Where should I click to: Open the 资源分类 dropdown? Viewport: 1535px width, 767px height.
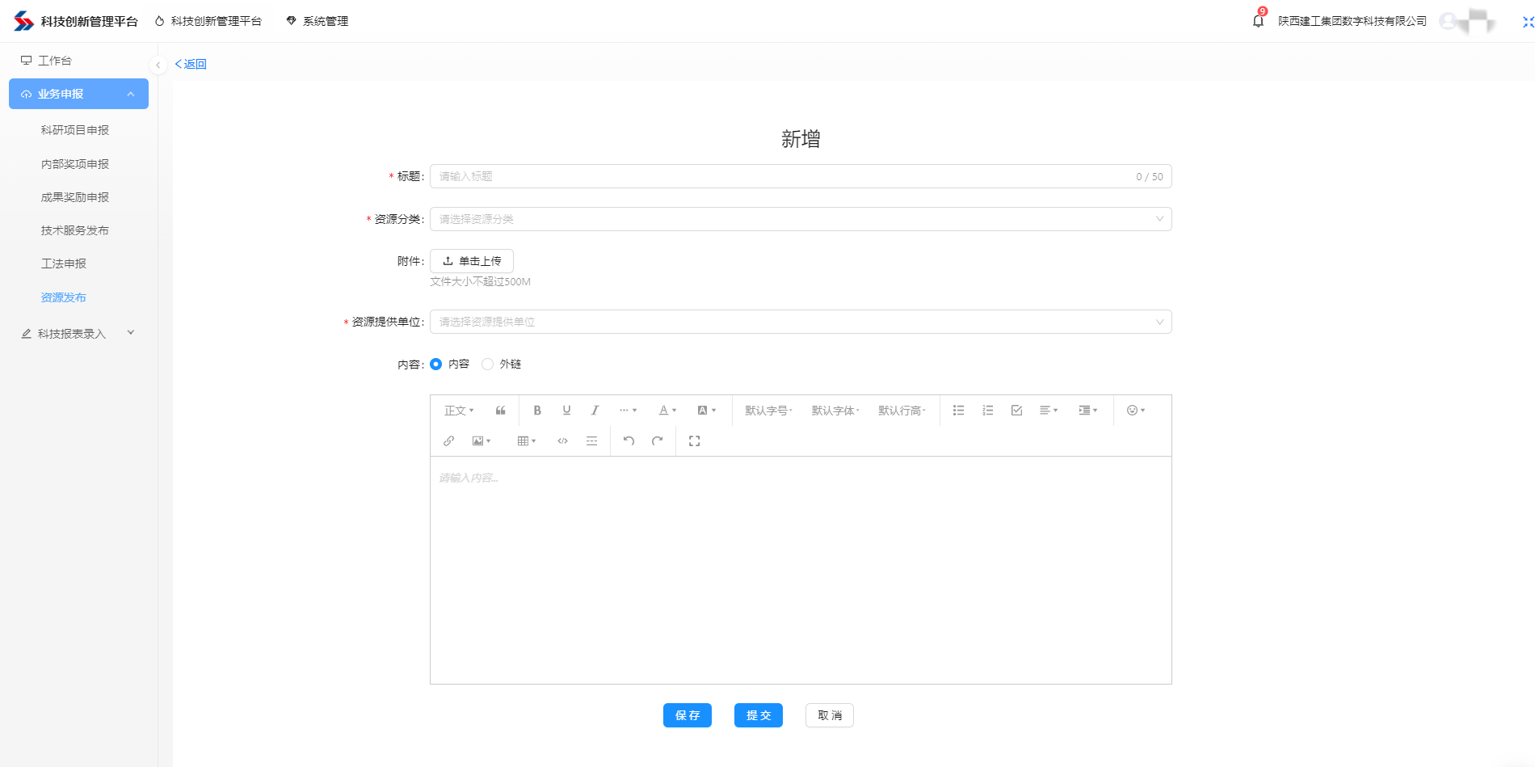pyautogui.click(x=800, y=219)
